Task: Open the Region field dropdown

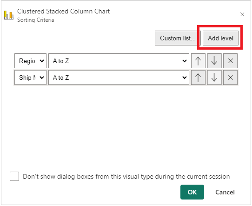Action: click(30, 61)
